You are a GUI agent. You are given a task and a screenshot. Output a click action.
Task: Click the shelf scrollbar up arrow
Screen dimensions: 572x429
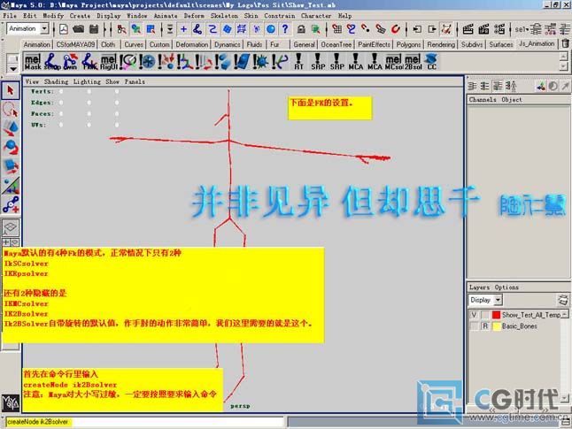(564, 57)
